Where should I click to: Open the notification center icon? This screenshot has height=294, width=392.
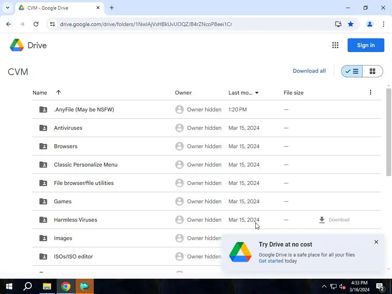pos(380,287)
